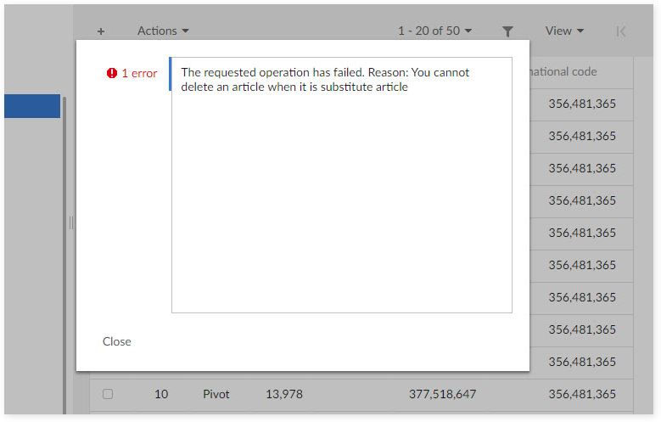Viewport: 661px width, 422px height.
Task: Click the first-page navigation arrow icon
Action: pos(620,31)
